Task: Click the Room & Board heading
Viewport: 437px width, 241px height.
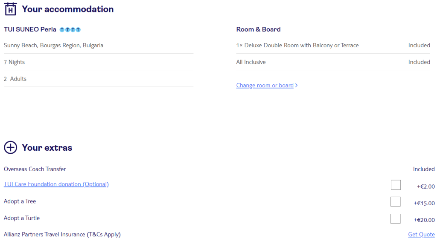Action: [258, 29]
